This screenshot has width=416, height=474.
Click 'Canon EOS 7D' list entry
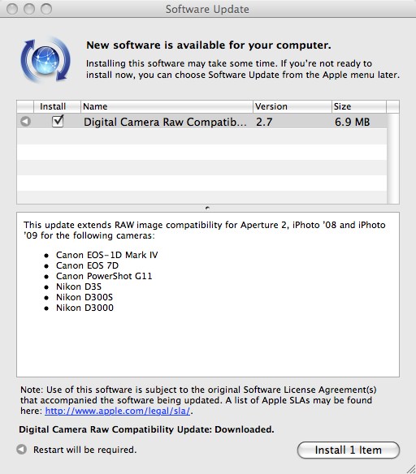pos(87,265)
